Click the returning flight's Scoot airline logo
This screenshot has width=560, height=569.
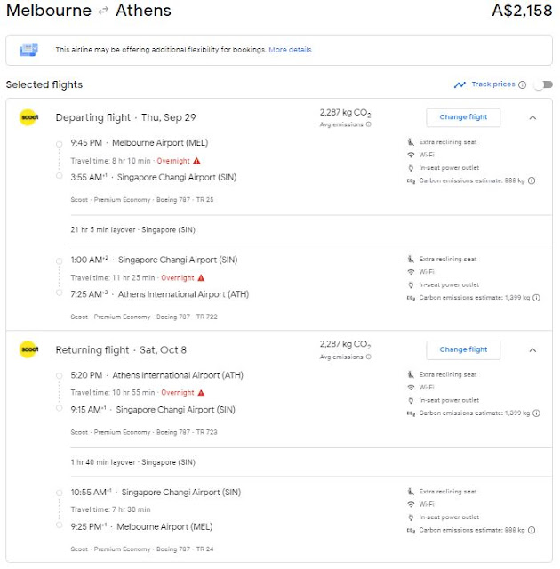coord(28,349)
